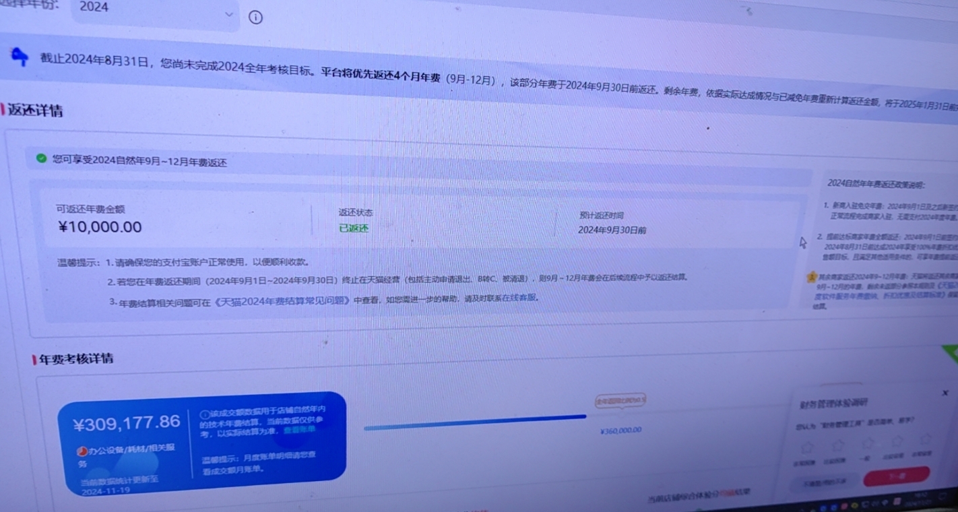Rate the survey with the first star
Image resolution: width=958 pixels, height=512 pixels.
coord(806,447)
